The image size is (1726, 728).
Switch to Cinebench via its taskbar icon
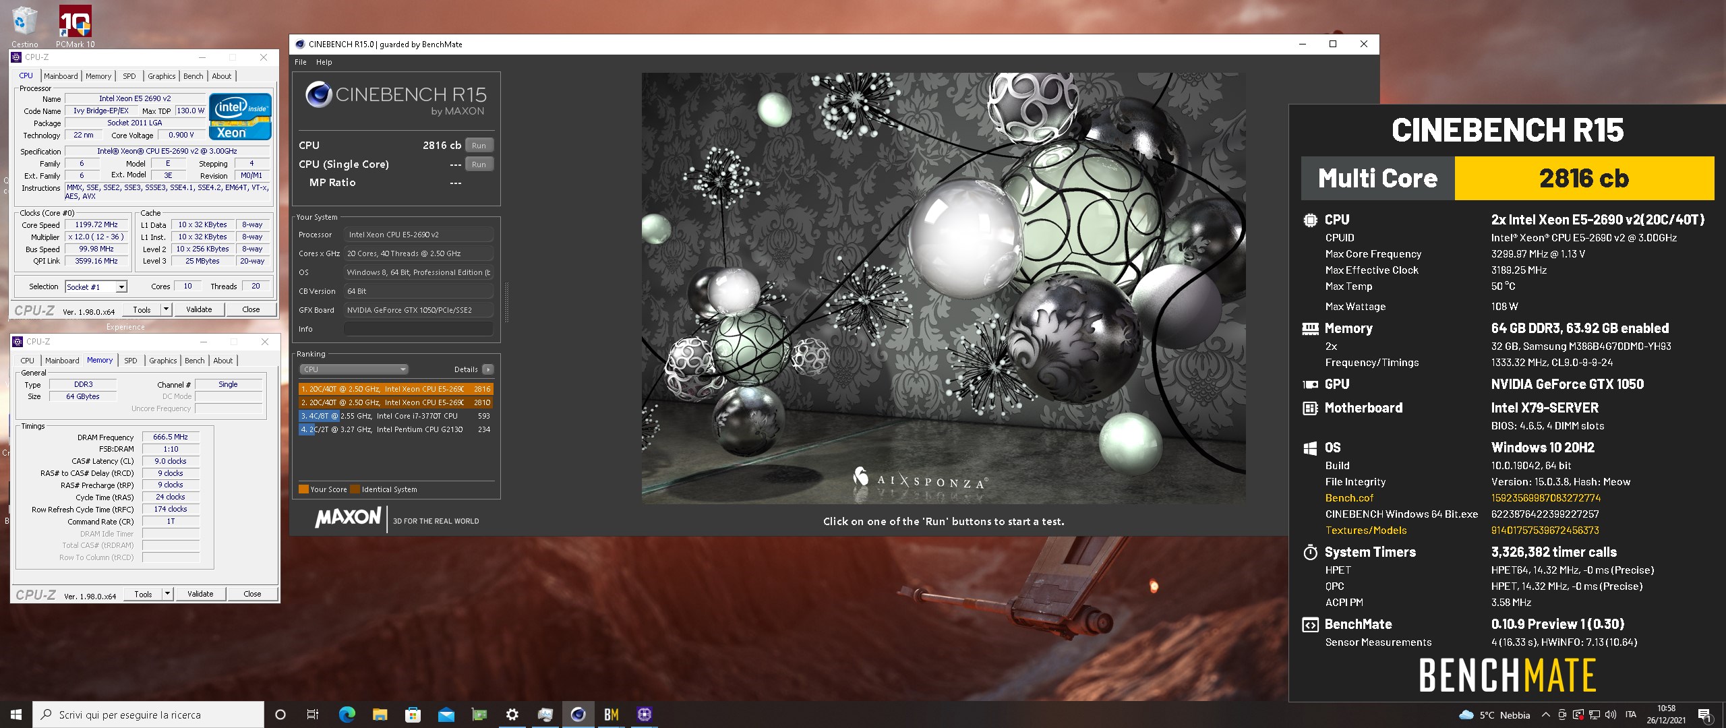(578, 715)
